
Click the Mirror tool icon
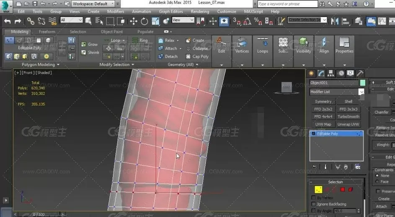click(x=335, y=21)
